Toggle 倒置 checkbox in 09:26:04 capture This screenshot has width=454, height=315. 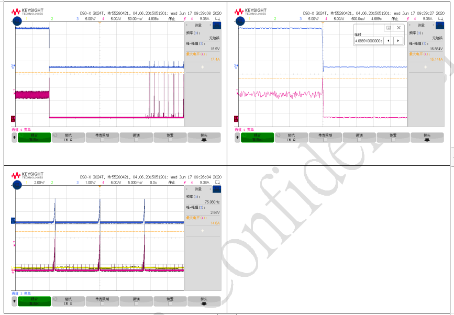coord(170,303)
